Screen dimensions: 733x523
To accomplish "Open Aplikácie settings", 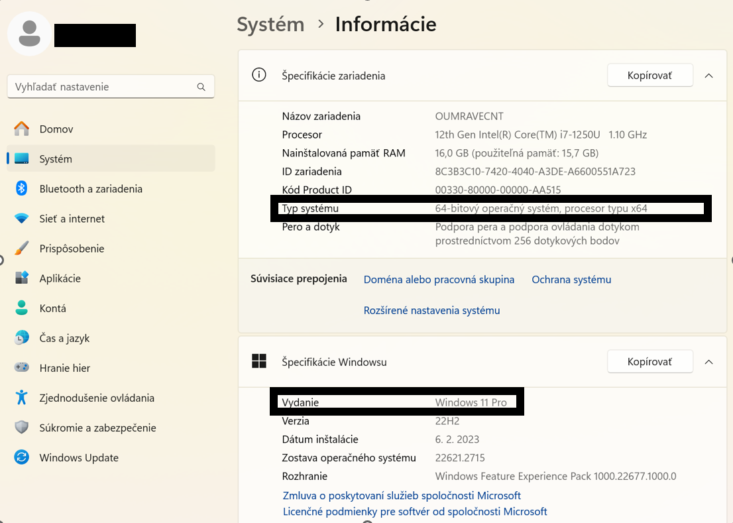I will pyautogui.click(x=111, y=278).
